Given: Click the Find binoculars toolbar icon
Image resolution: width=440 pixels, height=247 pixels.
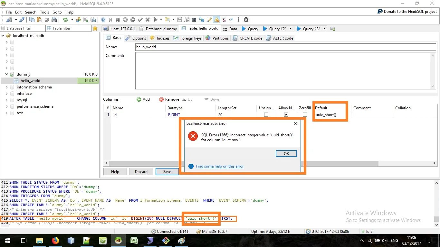Looking at the screenshot, I should click(194, 20).
